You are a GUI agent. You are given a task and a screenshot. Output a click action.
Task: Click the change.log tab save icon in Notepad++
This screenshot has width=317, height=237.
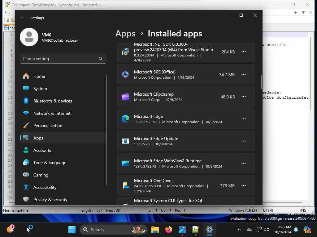point(6,28)
